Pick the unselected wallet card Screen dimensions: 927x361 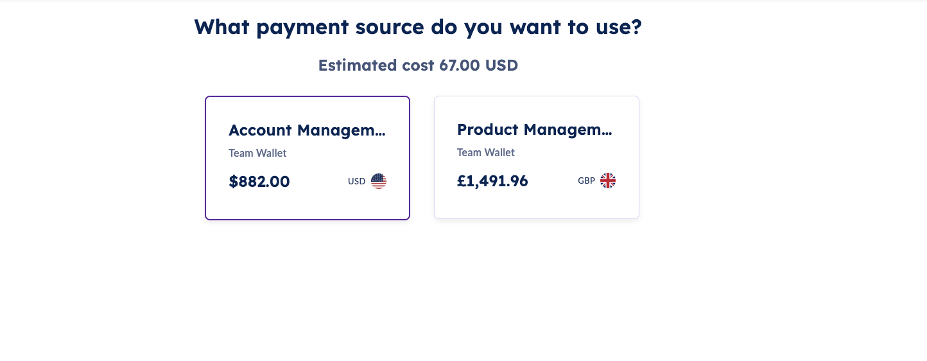[x=537, y=157]
